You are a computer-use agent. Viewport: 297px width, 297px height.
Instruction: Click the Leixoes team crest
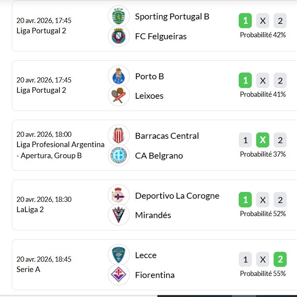[119, 96]
